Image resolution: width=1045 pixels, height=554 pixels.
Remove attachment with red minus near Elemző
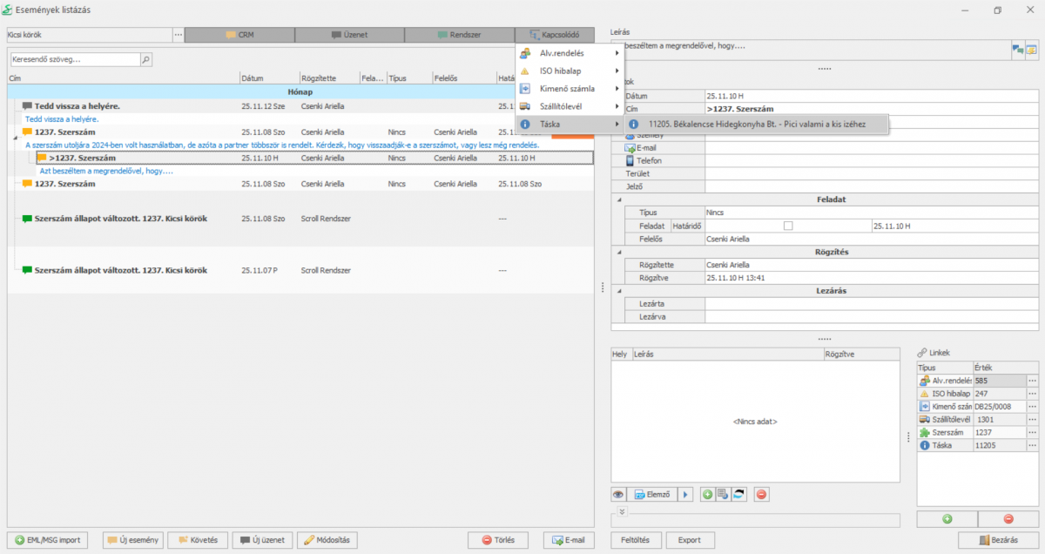761,495
